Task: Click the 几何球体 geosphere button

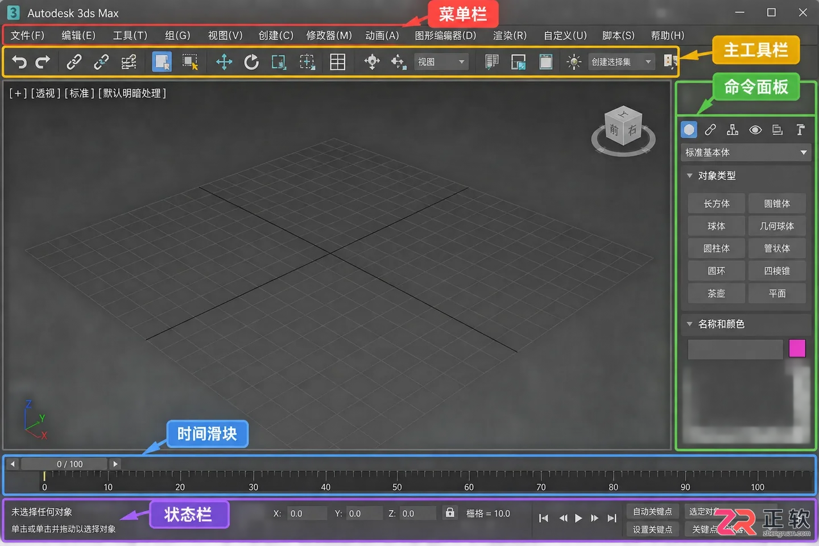Action: pyautogui.click(x=777, y=226)
